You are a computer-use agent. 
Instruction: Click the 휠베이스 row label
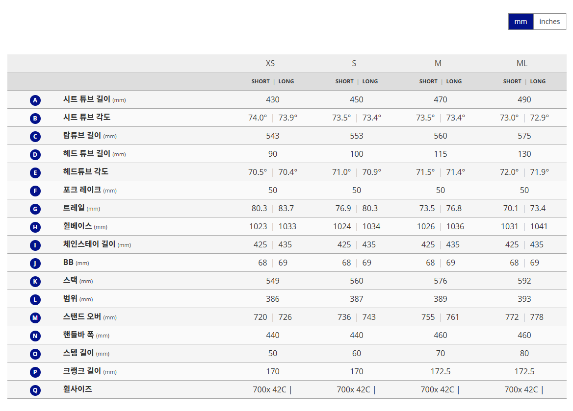tap(78, 226)
